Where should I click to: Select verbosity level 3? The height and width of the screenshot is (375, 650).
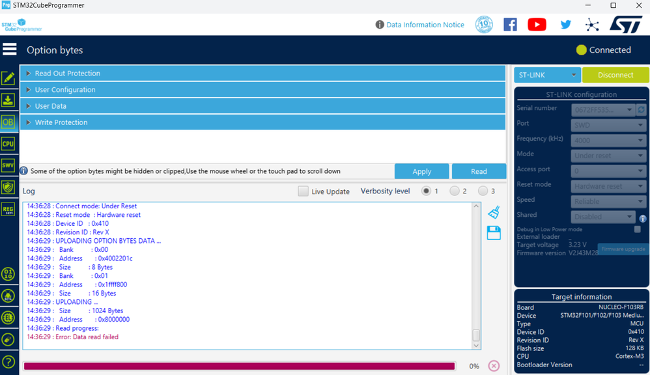coord(483,191)
